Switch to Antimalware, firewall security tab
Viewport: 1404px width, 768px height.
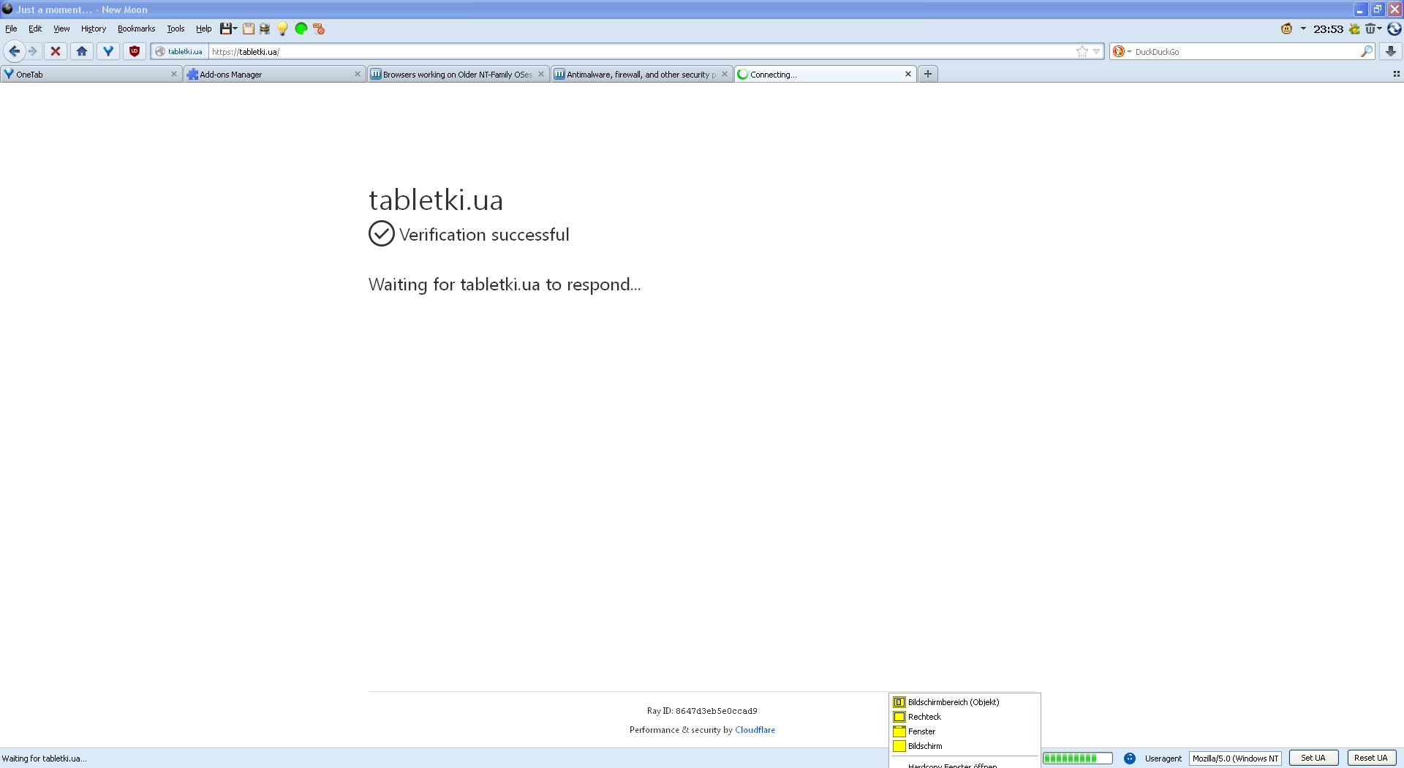[x=641, y=74]
